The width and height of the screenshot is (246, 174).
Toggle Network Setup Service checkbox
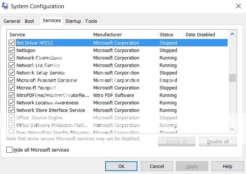(12, 73)
